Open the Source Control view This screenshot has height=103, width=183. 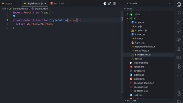[x=179, y=22]
